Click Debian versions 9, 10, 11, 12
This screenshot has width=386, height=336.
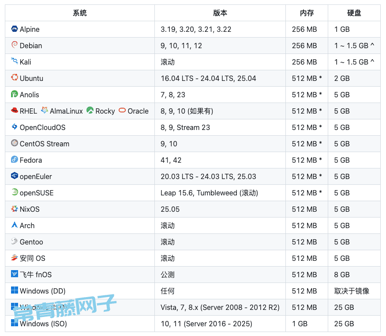point(181,46)
